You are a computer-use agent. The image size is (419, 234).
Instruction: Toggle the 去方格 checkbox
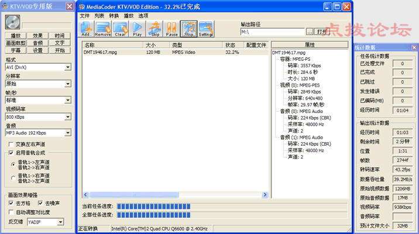[x=11, y=203]
